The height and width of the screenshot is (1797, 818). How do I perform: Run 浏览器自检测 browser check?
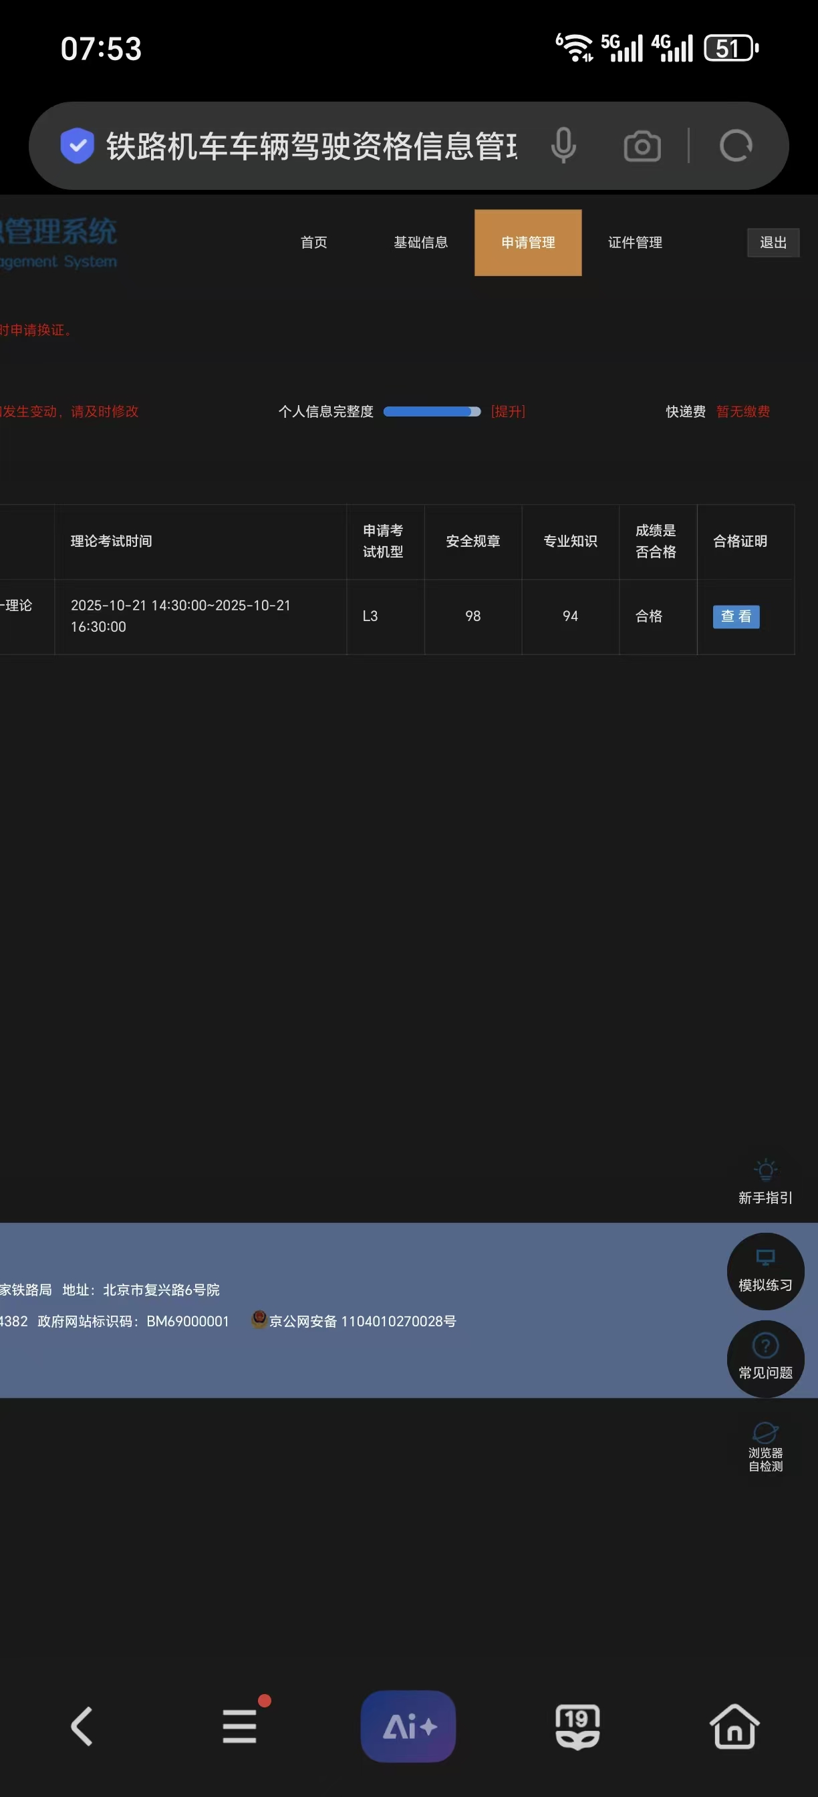tap(765, 1447)
